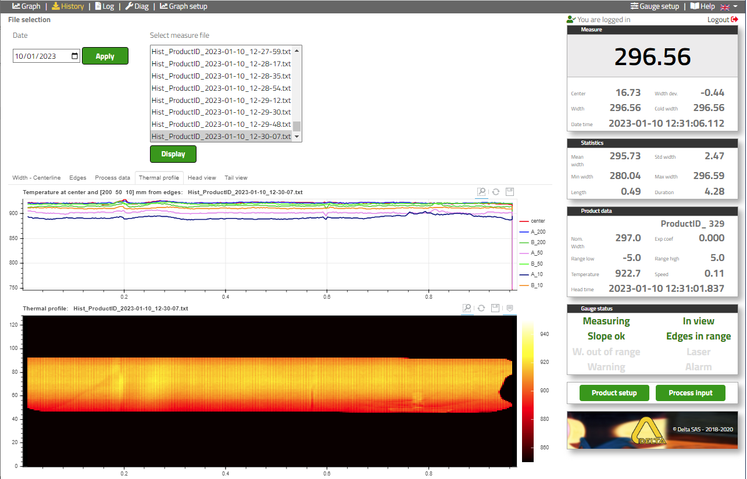Activate box zoom on thermal profile heatmap
Image resolution: width=747 pixels, height=479 pixels.
click(x=466, y=308)
